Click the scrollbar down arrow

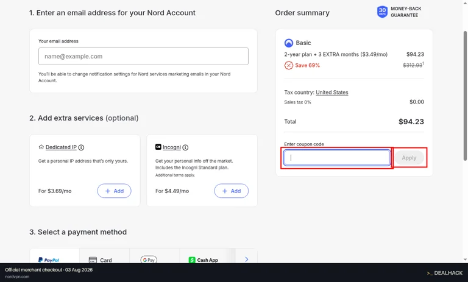pyautogui.click(x=466, y=259)
